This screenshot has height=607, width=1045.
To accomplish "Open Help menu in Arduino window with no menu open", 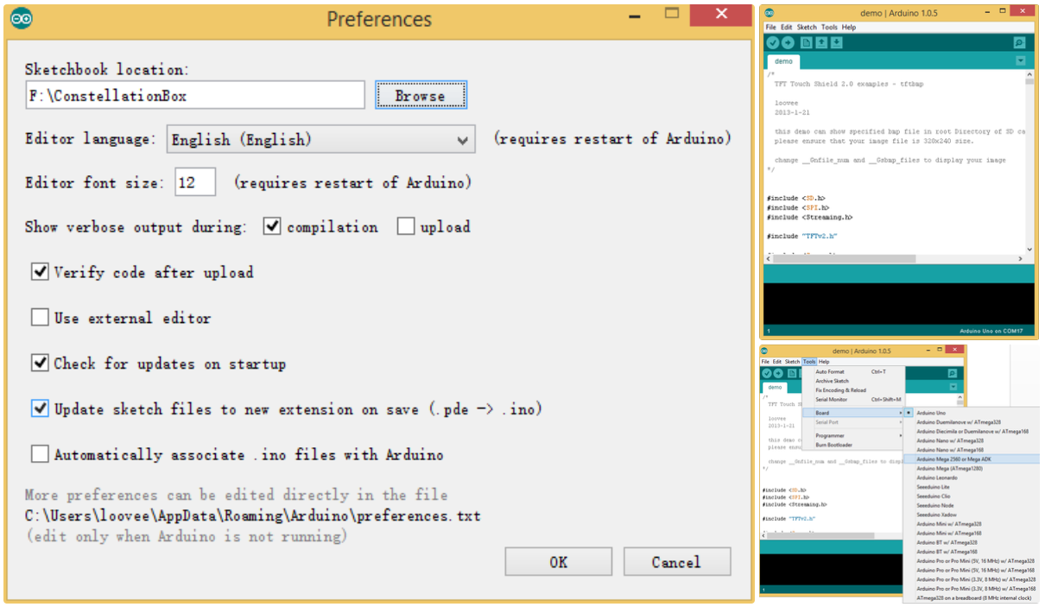I will pos(849,28).
